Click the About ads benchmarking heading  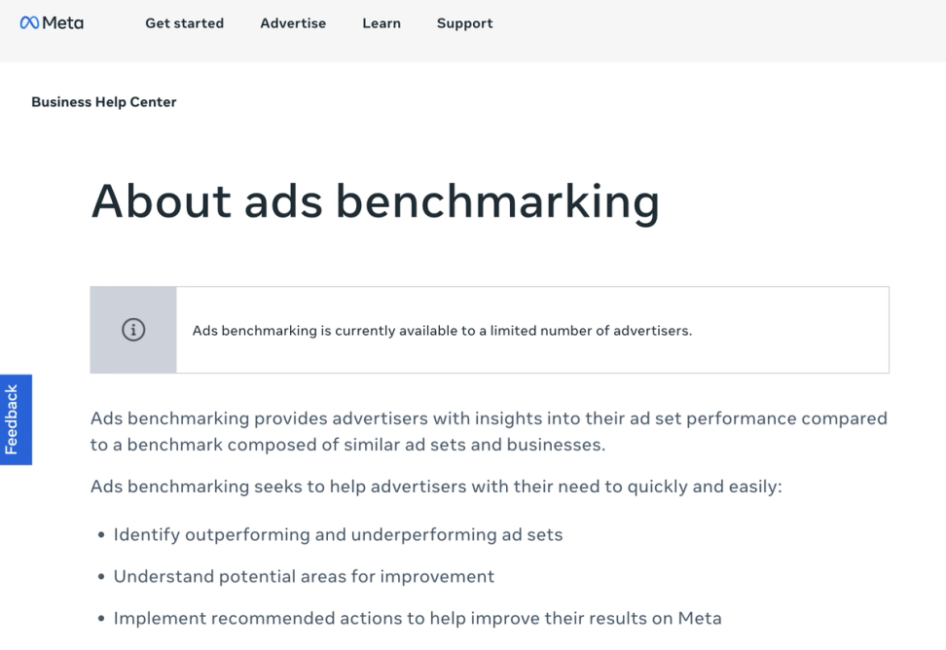[375, 201]
